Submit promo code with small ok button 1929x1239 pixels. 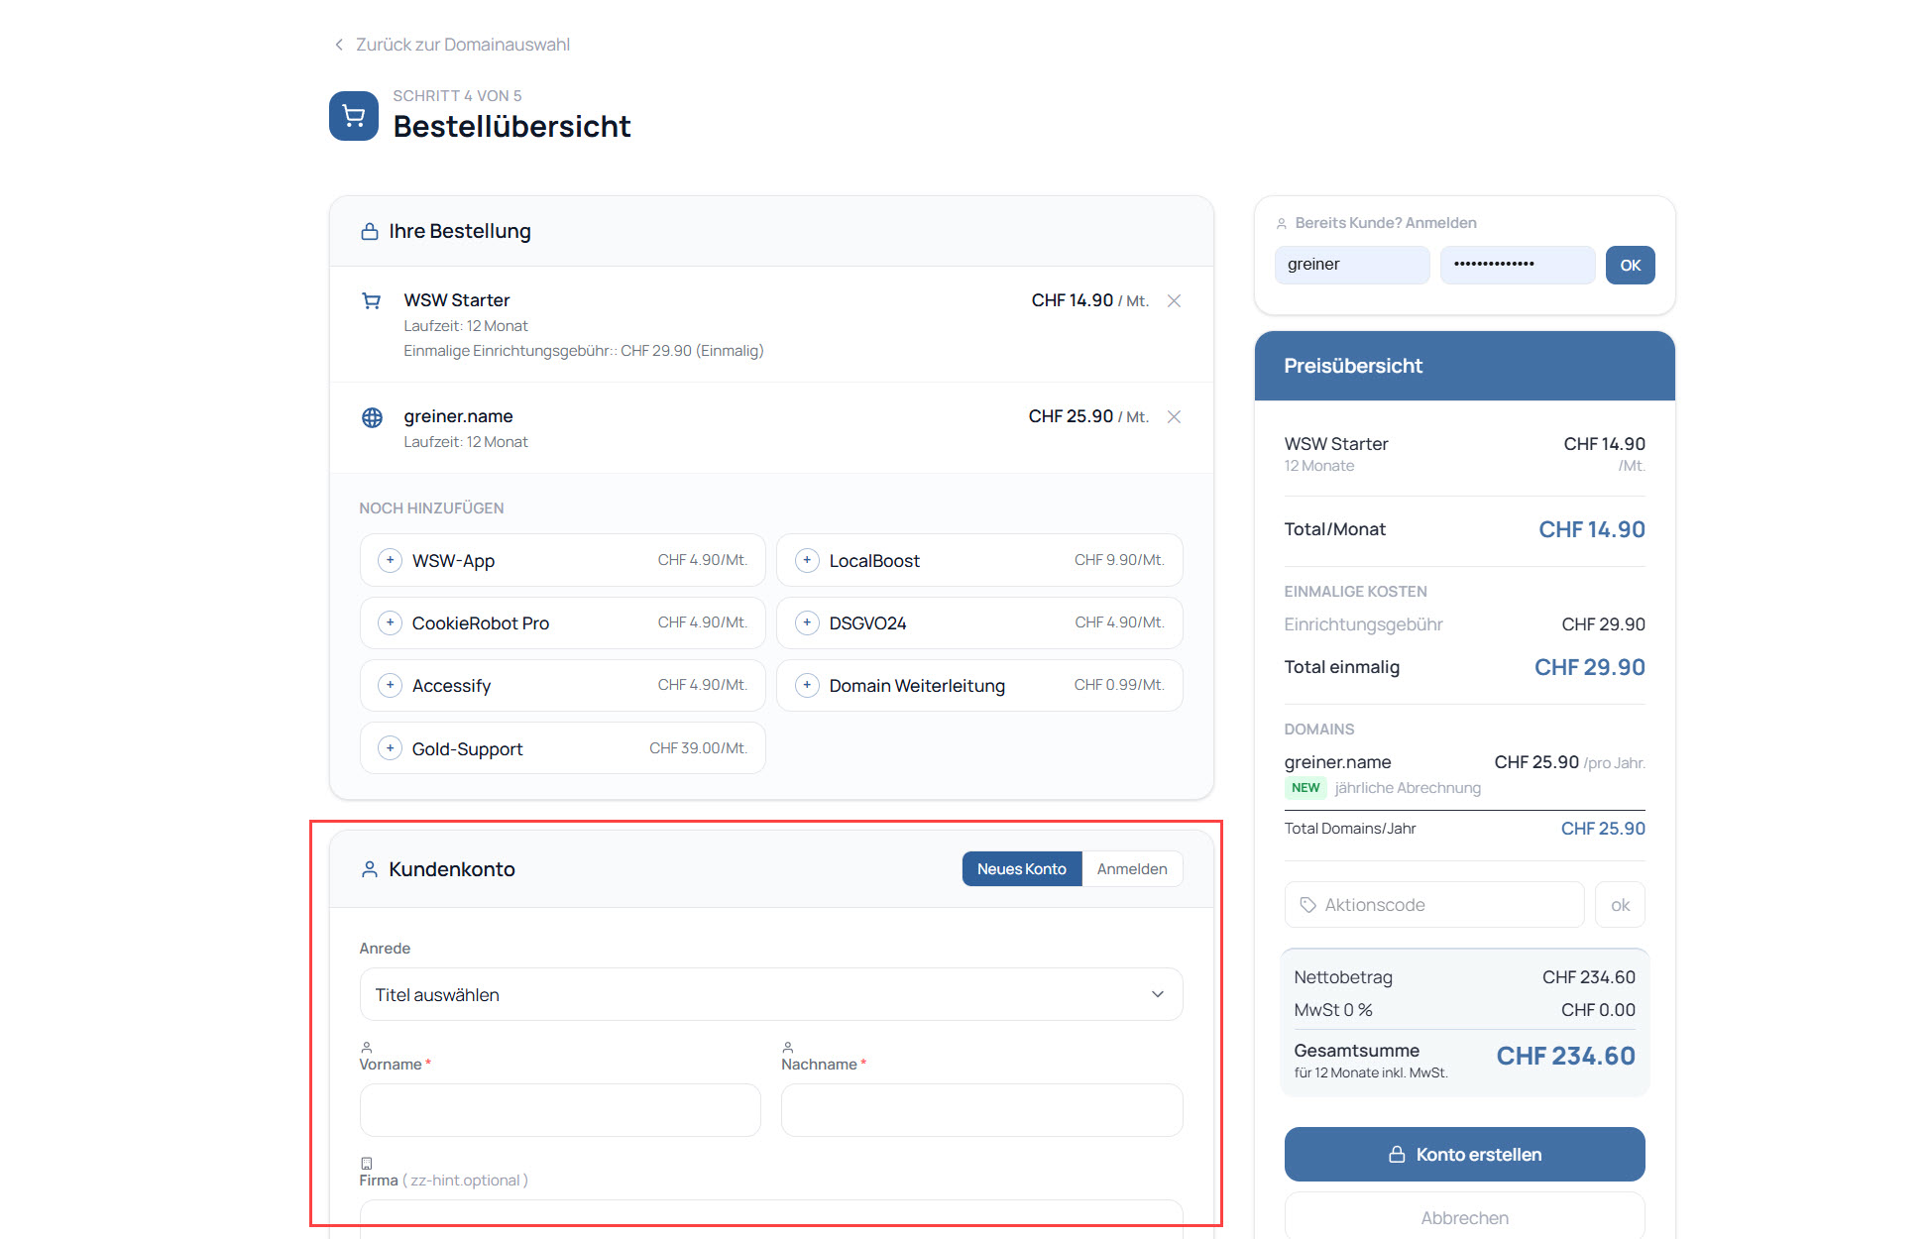coord(1620,905)
